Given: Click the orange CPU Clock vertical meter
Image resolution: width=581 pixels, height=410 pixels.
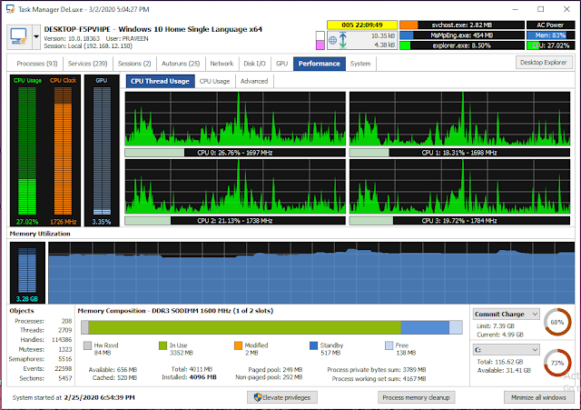Looking at the screenshot, I should 63,151.
